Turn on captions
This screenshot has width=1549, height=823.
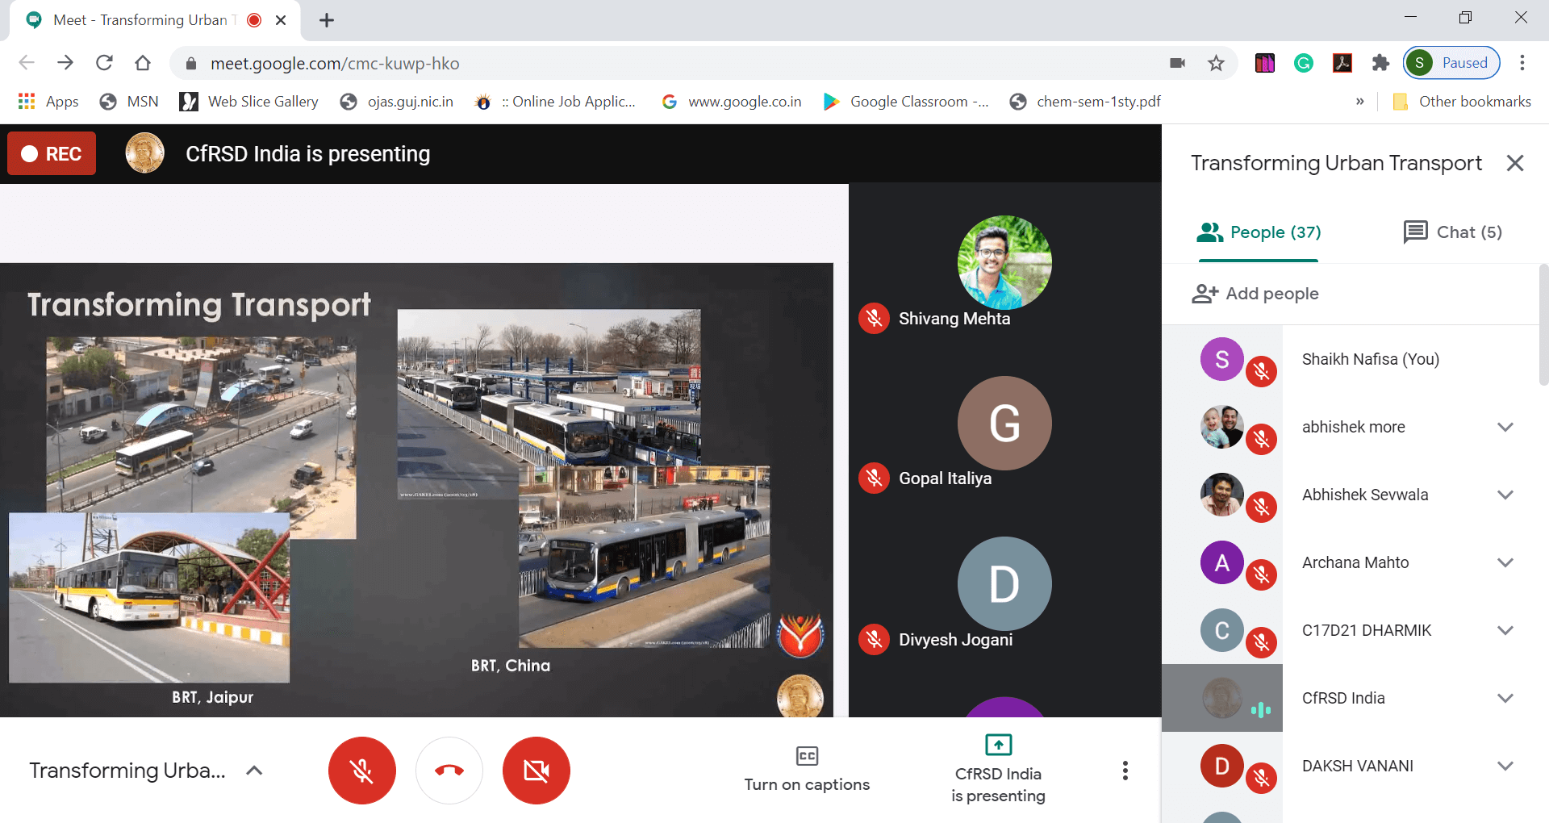[807, 769]
